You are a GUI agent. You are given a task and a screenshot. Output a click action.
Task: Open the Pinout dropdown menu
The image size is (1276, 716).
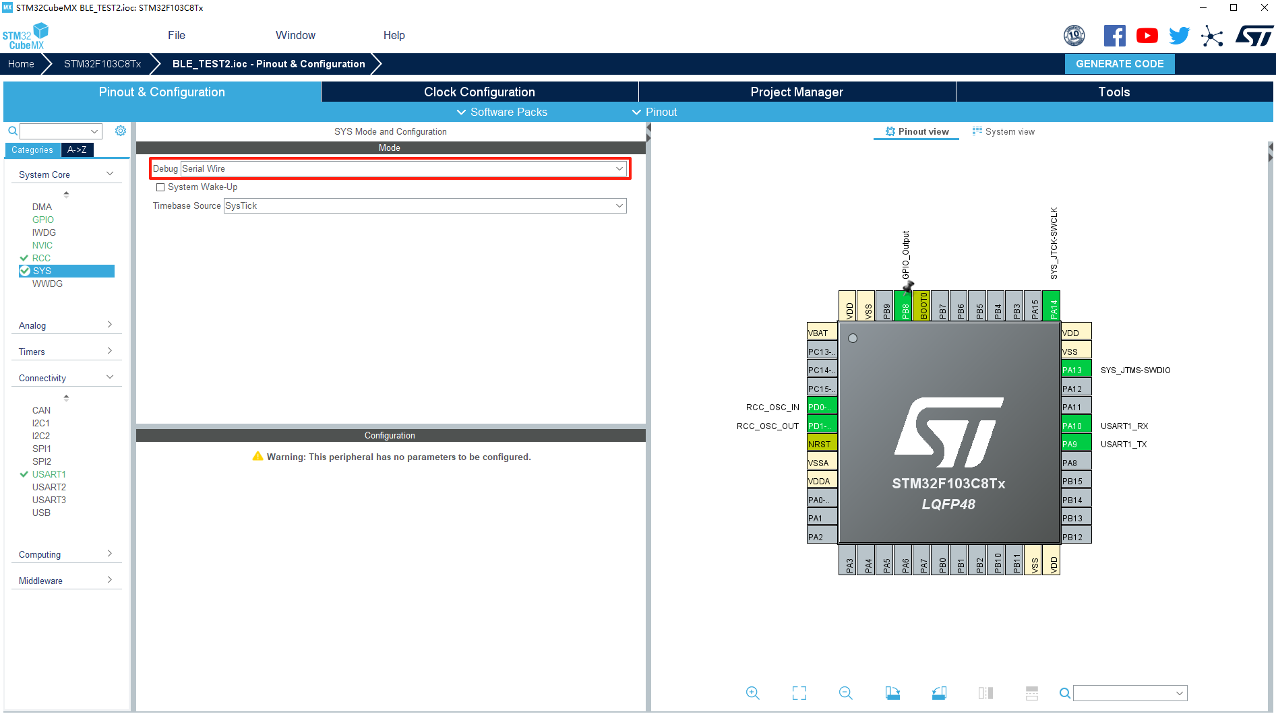click(x=654, y=112)
